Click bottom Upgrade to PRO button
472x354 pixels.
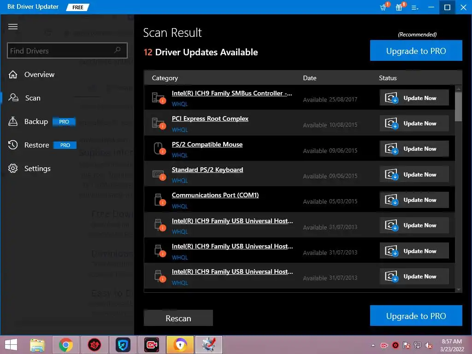pos(416,315)
